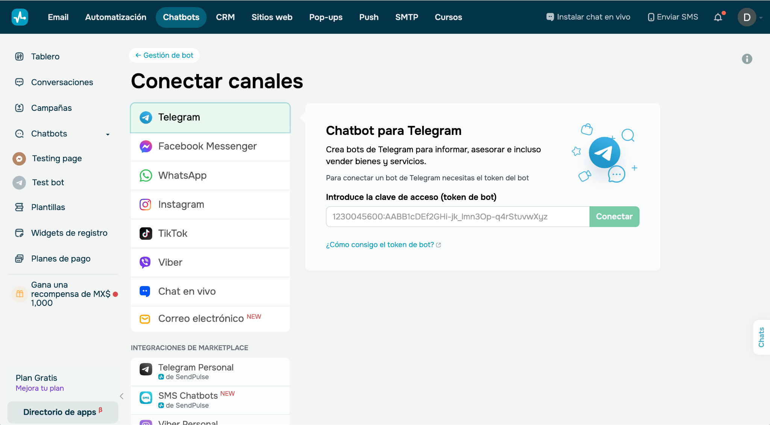Open Telegram Personal integration label
This screenshot has height=425, width=770.
pos(196,368)
